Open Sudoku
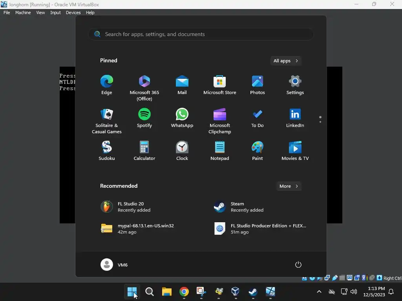Viewport: 402px width, 301px height. coord(107,151)
